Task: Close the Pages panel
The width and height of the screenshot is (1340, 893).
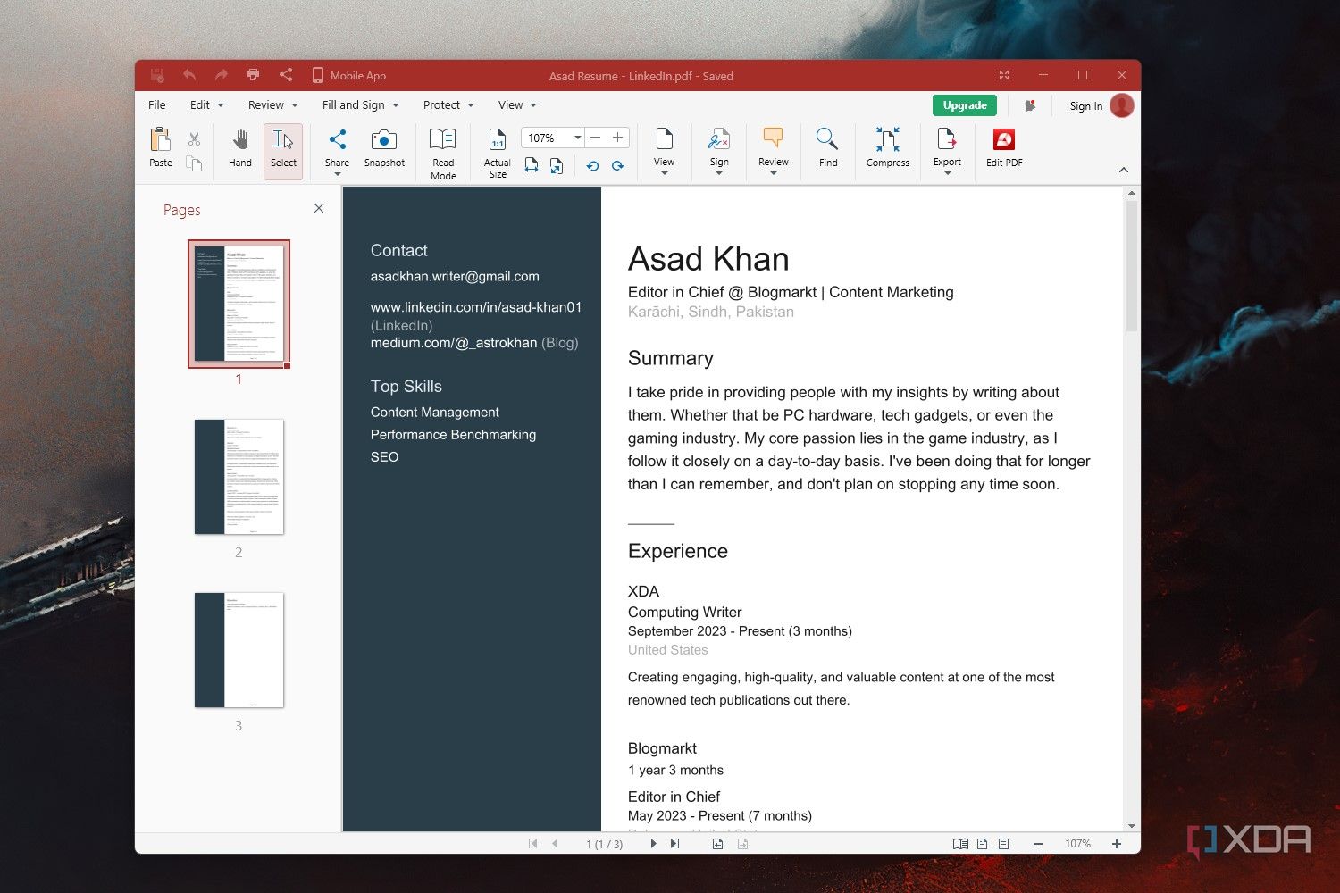Action: (319, 208)
